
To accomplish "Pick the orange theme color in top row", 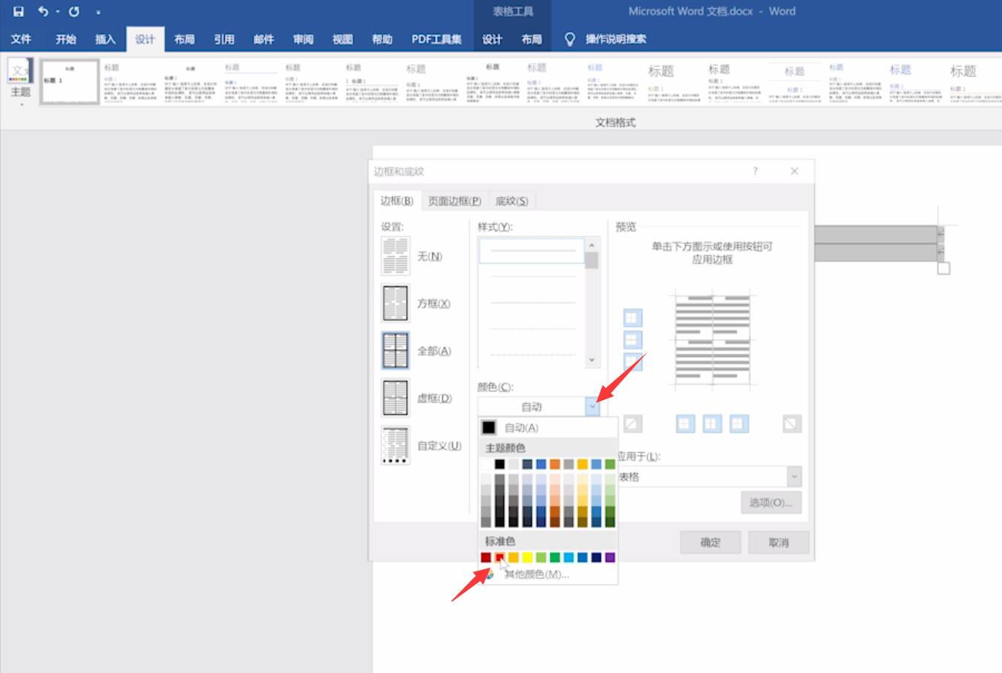I will pos(554,464).
